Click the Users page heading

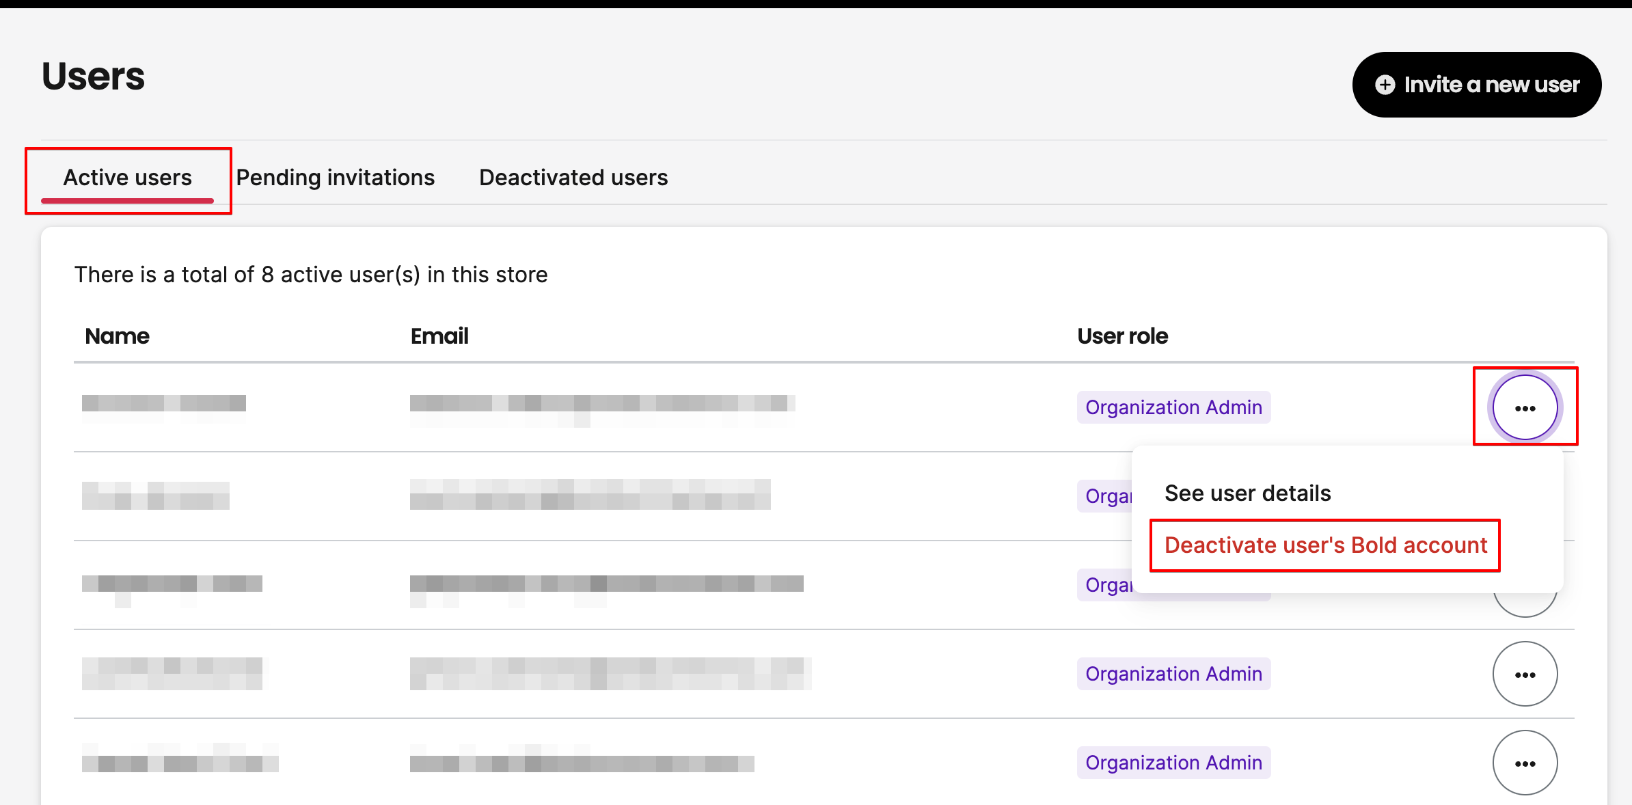93,75
